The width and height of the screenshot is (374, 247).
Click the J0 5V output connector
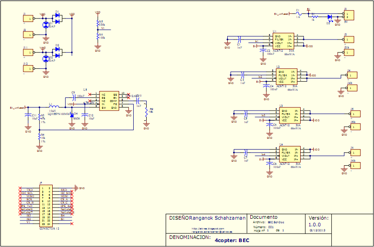(348, 14)
